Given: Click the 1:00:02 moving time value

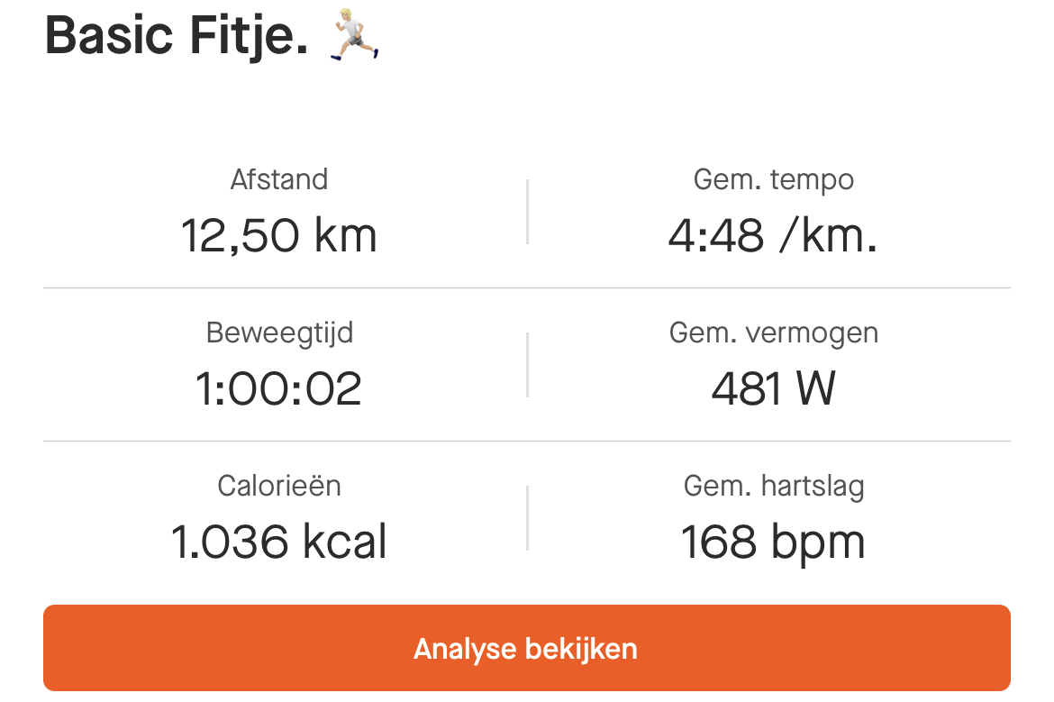Looking at the screenshot, I should pos(279,389).
